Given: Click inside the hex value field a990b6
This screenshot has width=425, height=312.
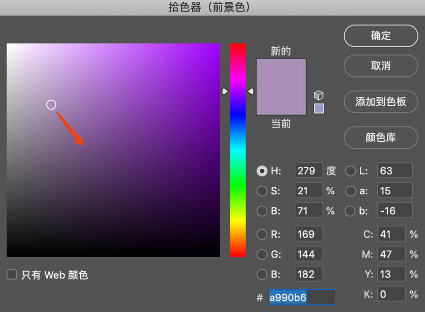Looking at the screenshot, I should pyautogui.click(x=301, y=297).
